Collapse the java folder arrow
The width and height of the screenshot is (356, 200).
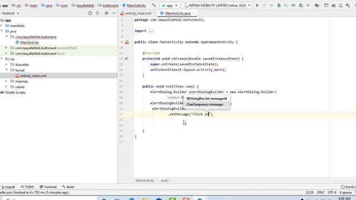click(x=2, y=31)
